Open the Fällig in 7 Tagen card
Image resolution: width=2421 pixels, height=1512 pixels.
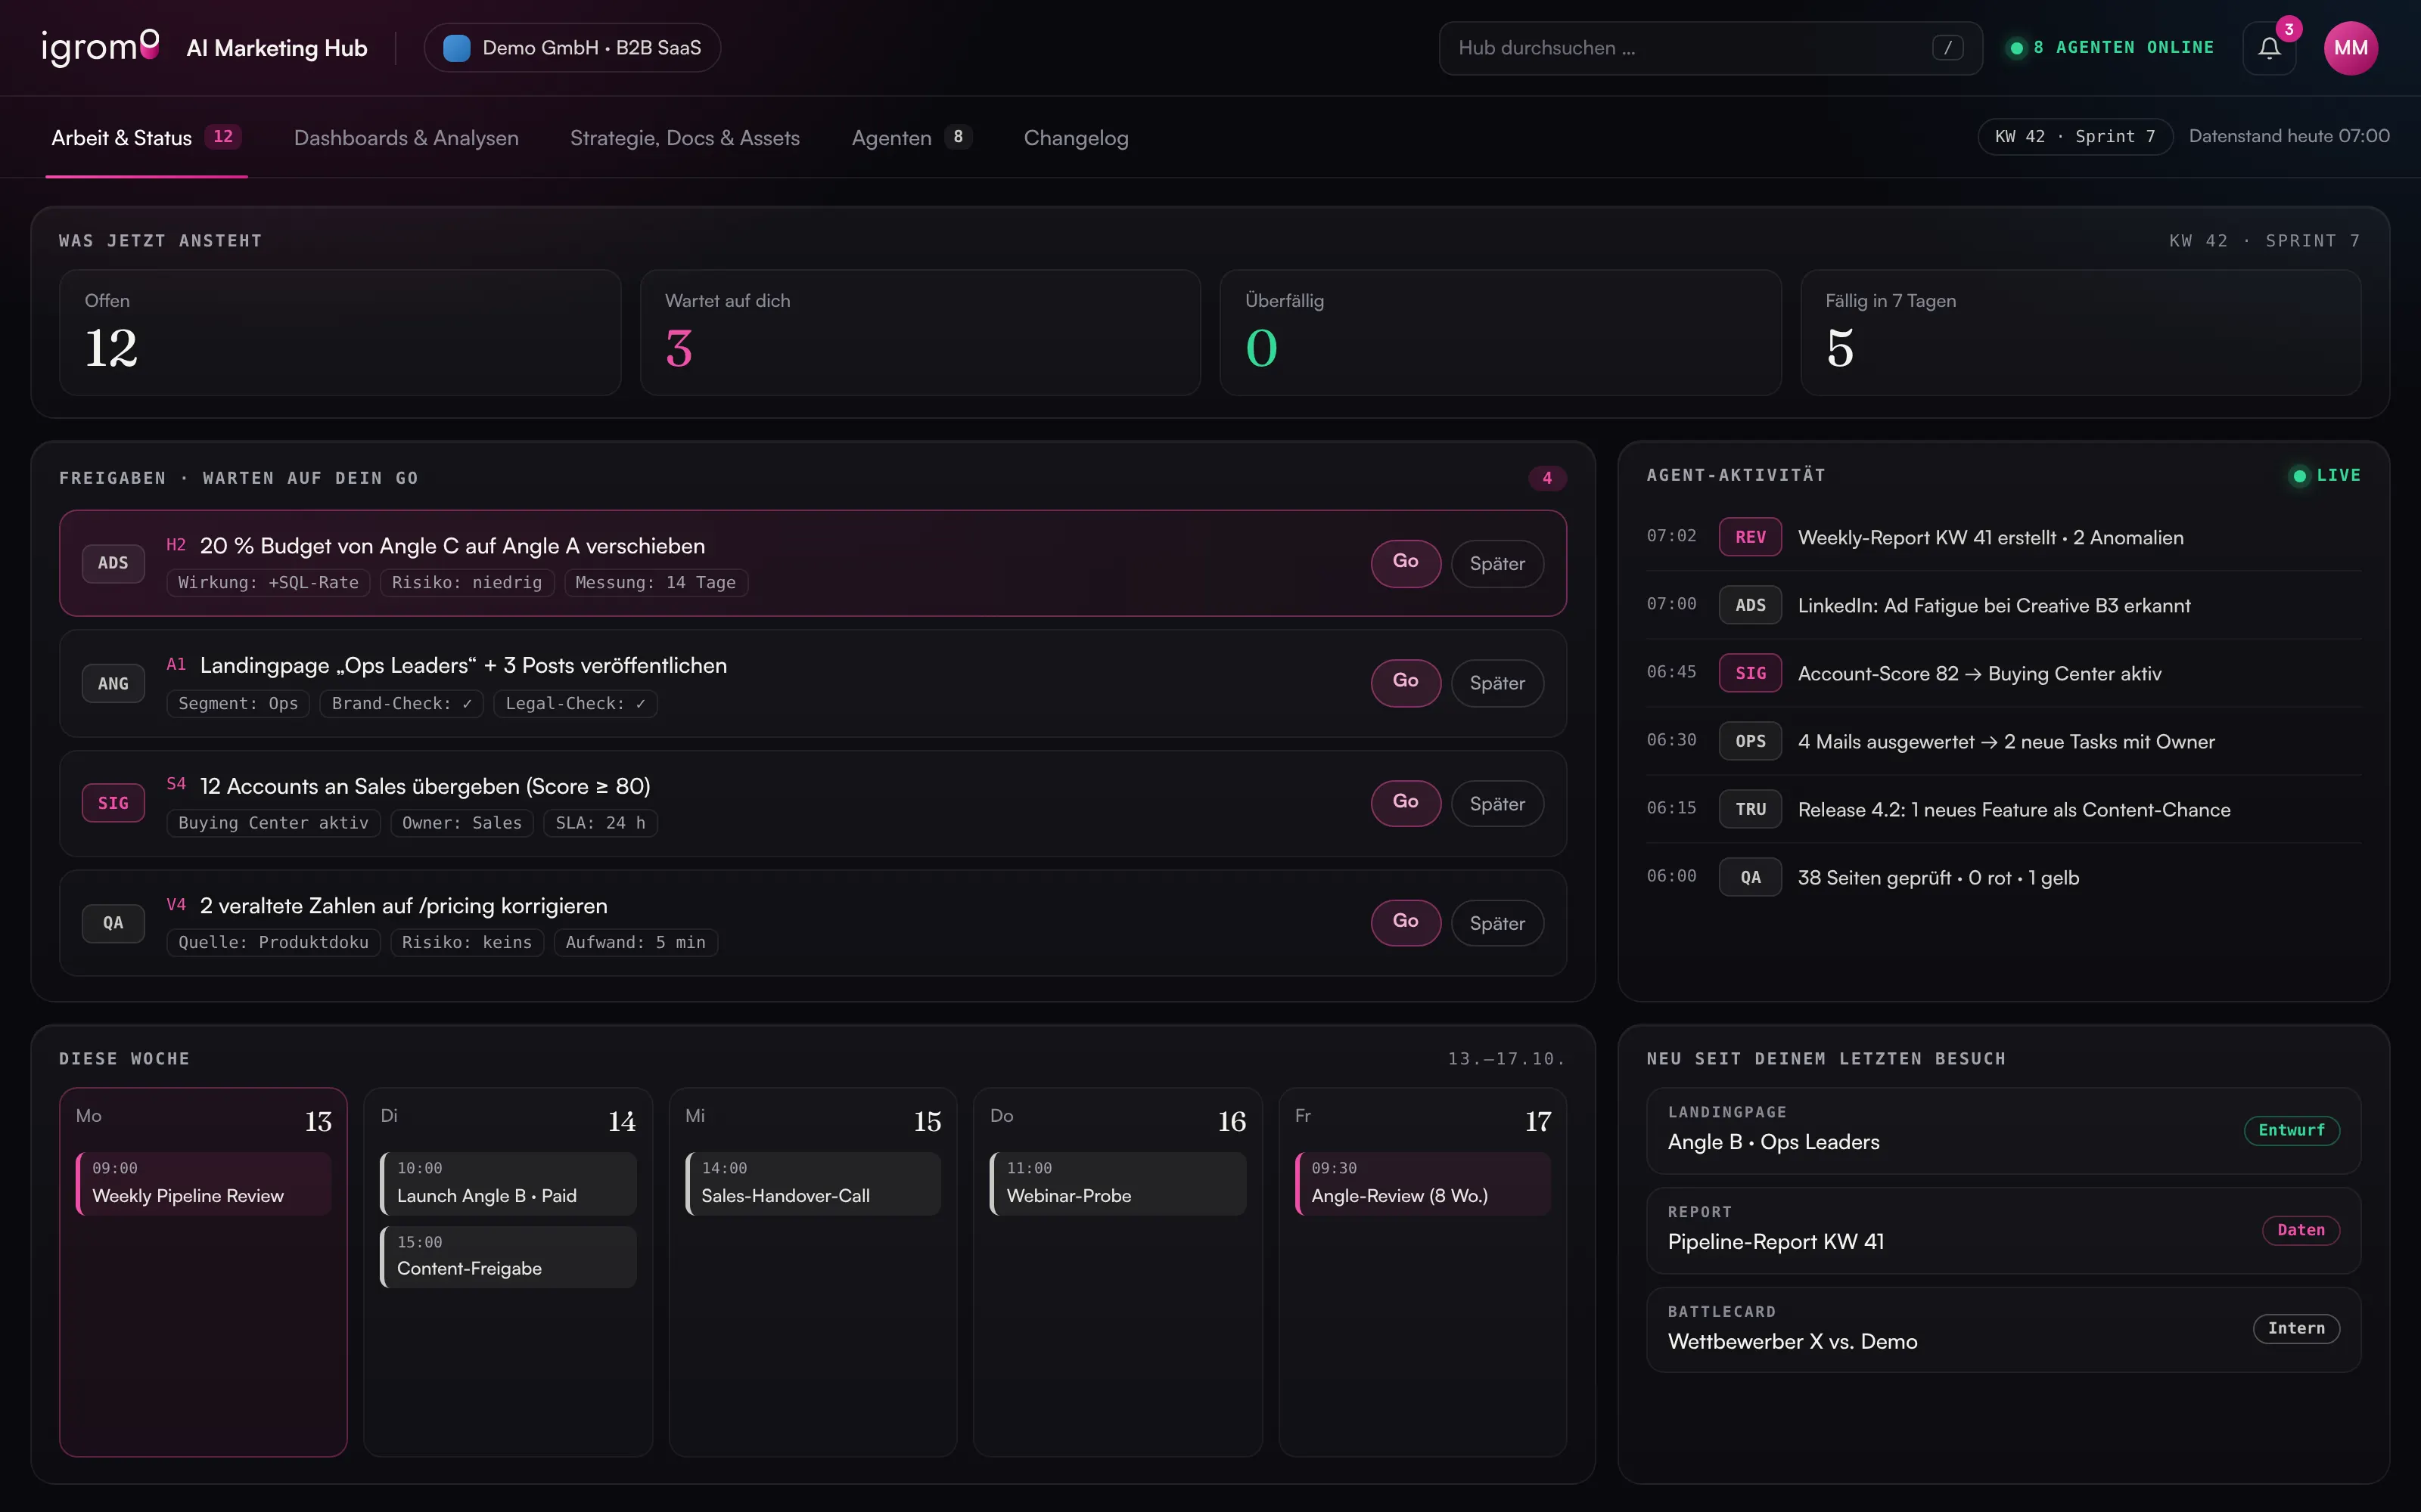[x=2081, y=333]
